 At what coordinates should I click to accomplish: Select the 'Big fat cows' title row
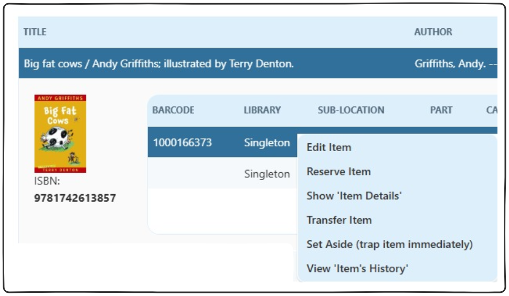pos(158,64)
